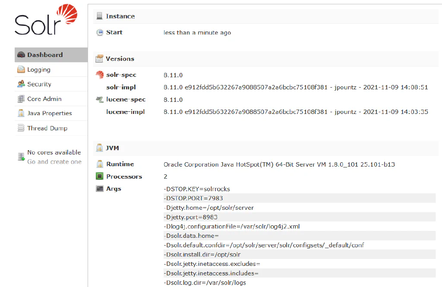Click the Core Admin server icon

(21, 99)
